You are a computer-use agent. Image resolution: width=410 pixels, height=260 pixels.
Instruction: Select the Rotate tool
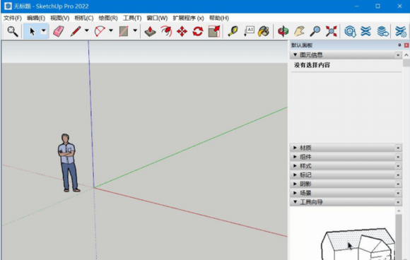pos(198,31)
